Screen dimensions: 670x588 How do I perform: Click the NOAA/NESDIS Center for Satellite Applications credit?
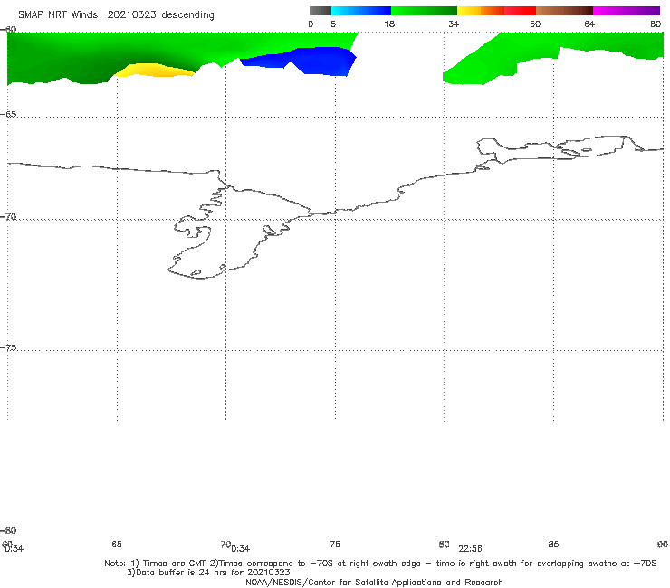point(374,583)
